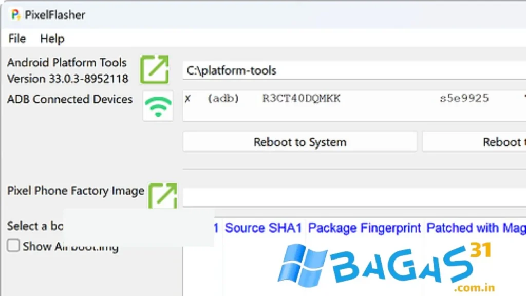Click the Reboot to System button
526x296 pixels.
coord(300,142)
